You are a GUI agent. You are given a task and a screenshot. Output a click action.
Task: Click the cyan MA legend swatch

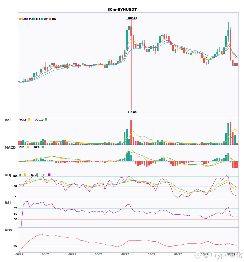tap(34, 19)
